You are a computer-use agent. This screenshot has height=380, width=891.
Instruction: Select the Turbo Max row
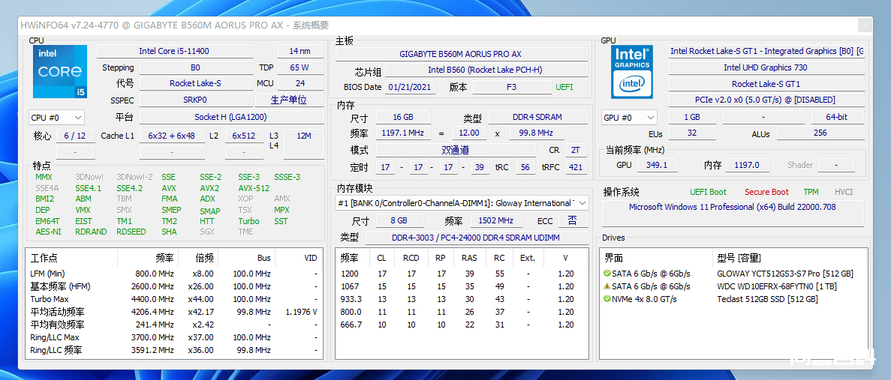[x=174, y=299]
